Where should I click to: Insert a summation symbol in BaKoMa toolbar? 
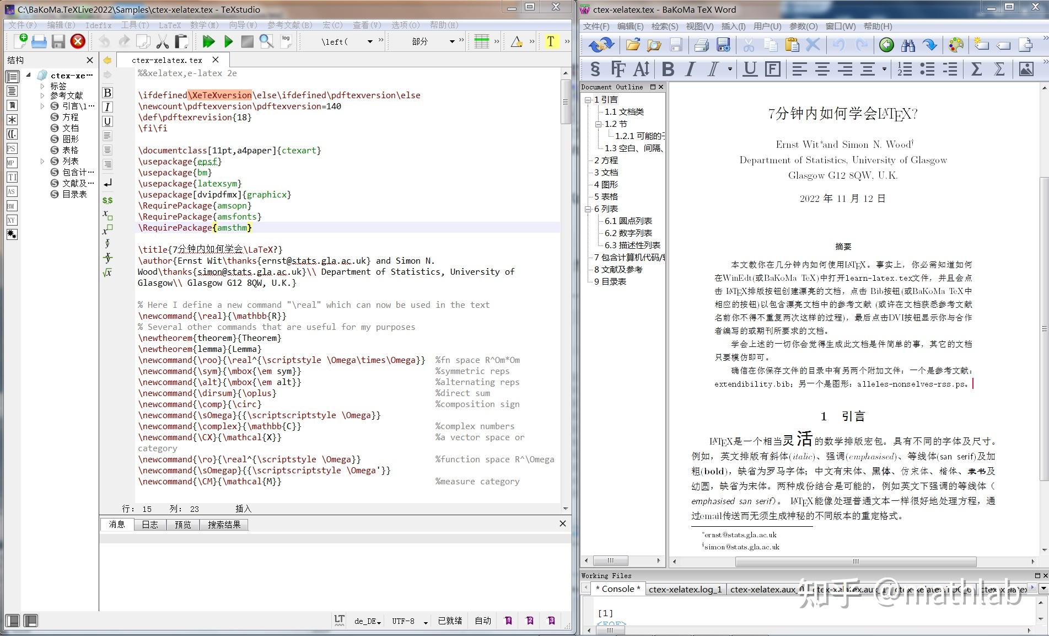[x=976, y=69]
